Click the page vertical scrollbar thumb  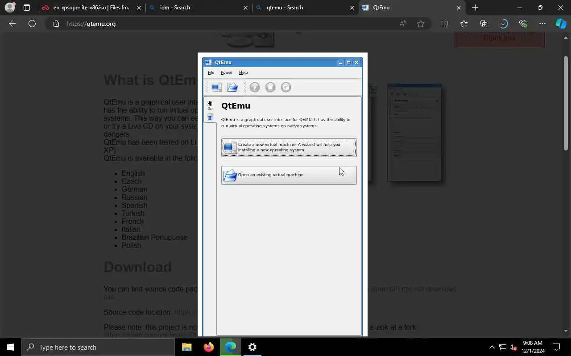click(566, 102)
